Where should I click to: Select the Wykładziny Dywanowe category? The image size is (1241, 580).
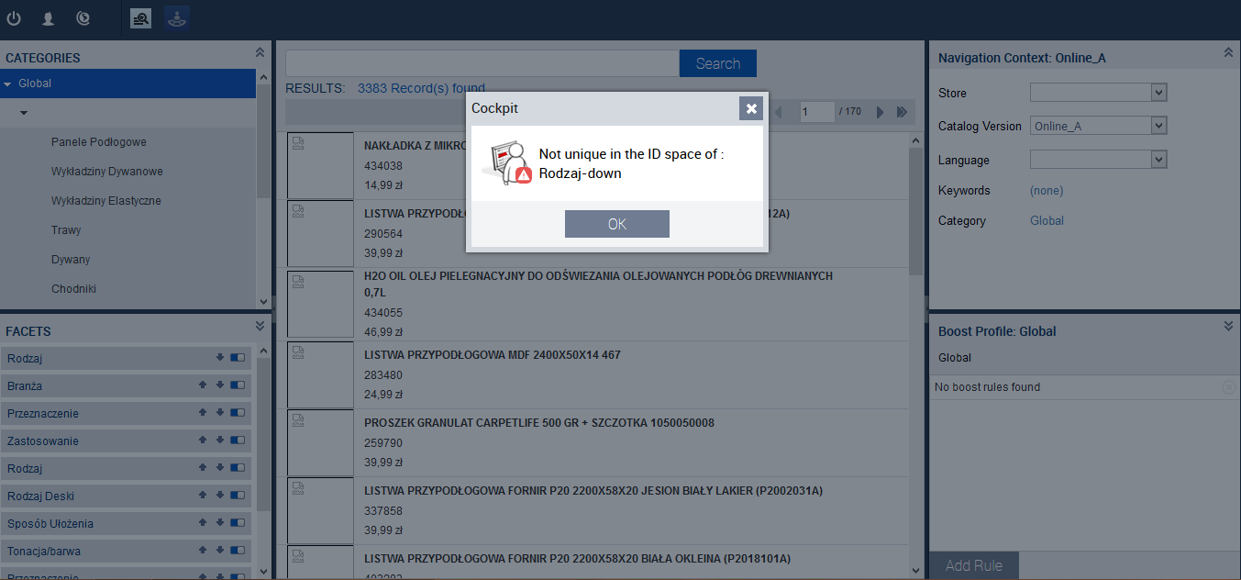[x=107, y=172]
